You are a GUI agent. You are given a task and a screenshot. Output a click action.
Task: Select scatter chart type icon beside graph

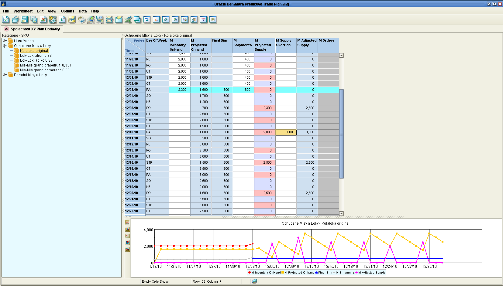pos(127,236)
